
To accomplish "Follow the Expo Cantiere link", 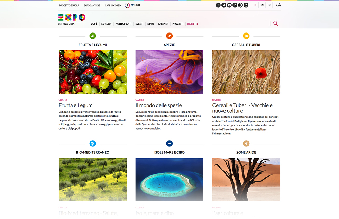I will pos(92,6).
